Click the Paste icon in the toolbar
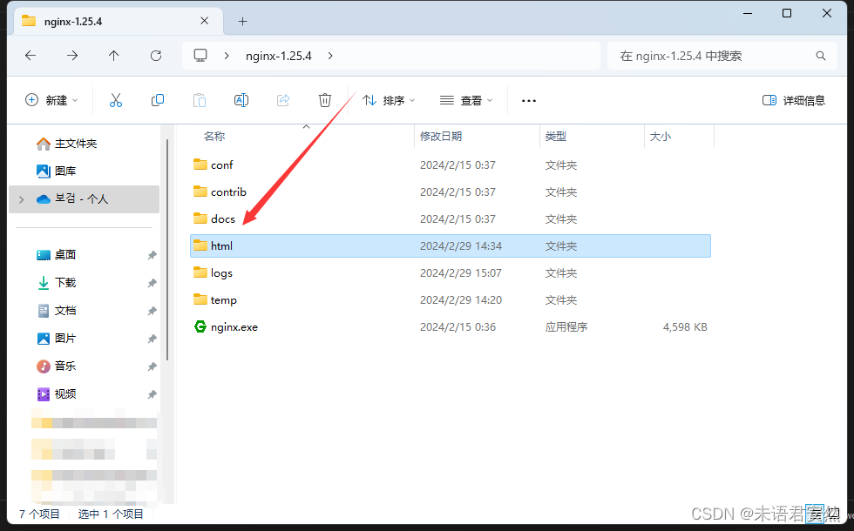This screenshot has height=531, width=854. point(199,100)
